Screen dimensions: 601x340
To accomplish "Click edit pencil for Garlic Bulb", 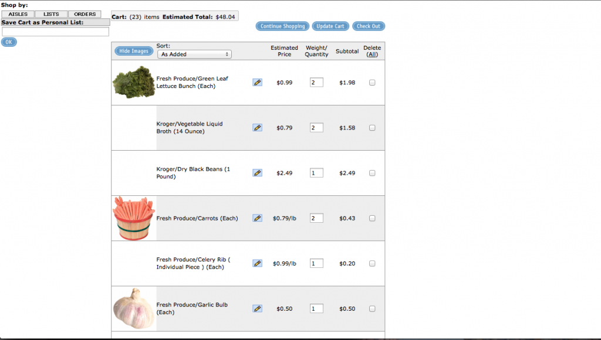I will (x=257, y=308).
